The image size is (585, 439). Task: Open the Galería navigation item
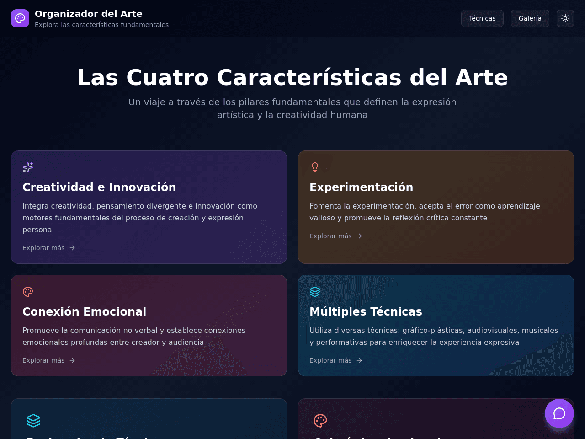[530, 18]
